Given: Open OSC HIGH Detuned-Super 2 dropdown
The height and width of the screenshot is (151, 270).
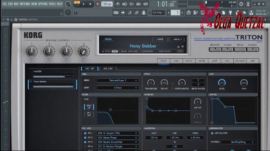Looking at the screenshot, I should point(118,81).
